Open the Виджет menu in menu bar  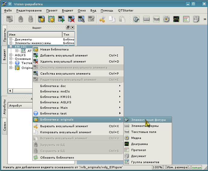[67, 10]
